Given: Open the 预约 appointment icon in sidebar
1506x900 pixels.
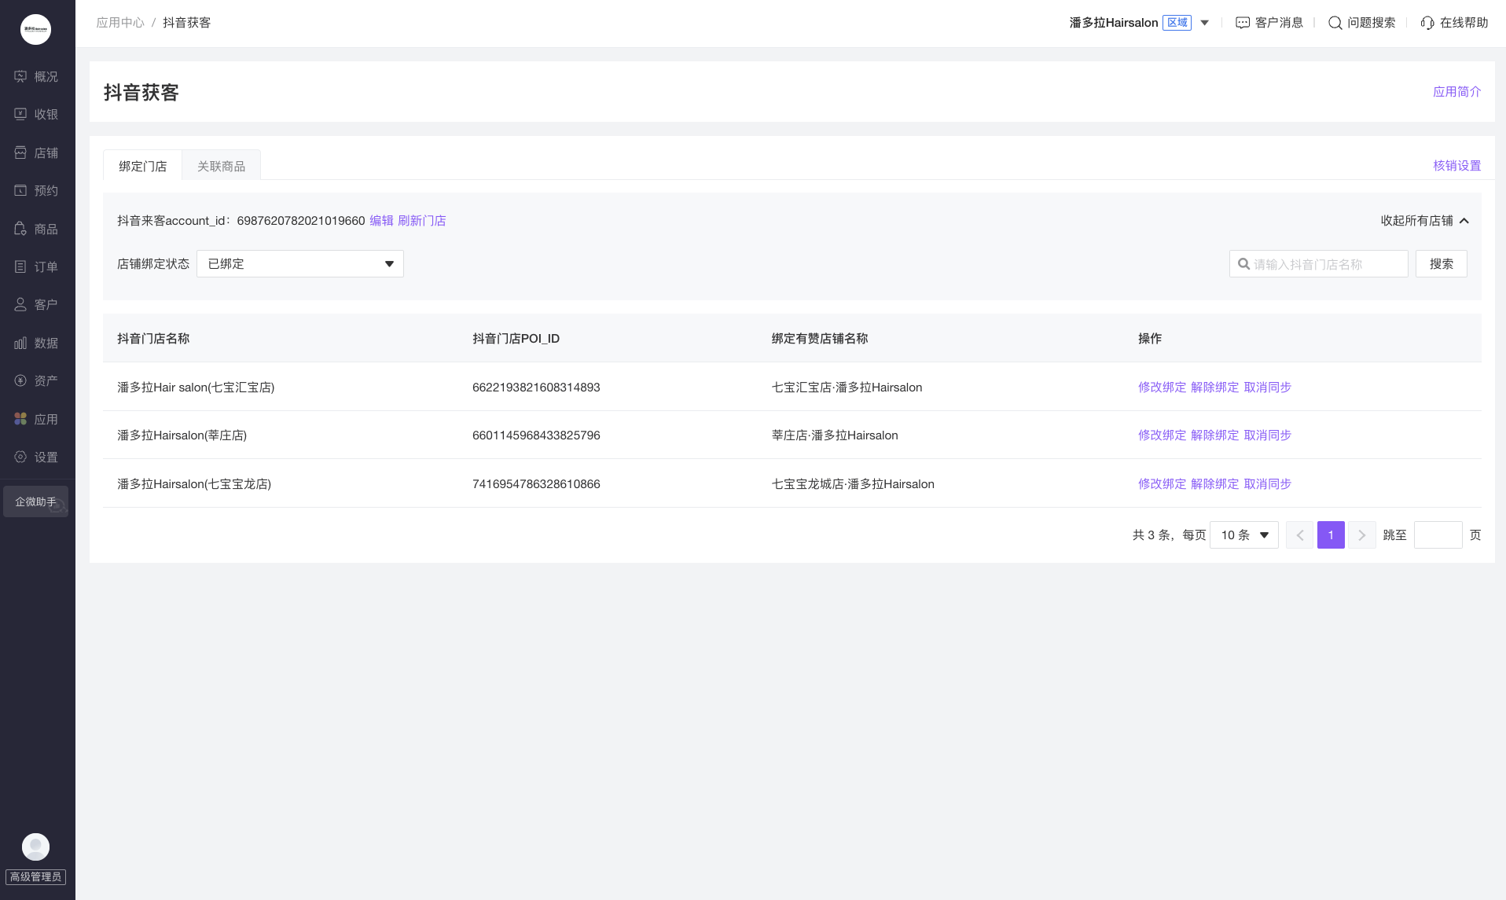Looking at the screenshot, I should (x=20, y=190).
